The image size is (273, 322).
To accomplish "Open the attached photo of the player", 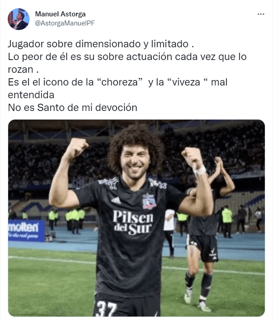I will pyautogui.click(x=136, y=218).
